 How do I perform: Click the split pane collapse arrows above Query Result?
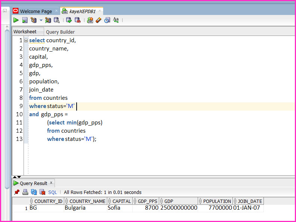pos(17,177)
